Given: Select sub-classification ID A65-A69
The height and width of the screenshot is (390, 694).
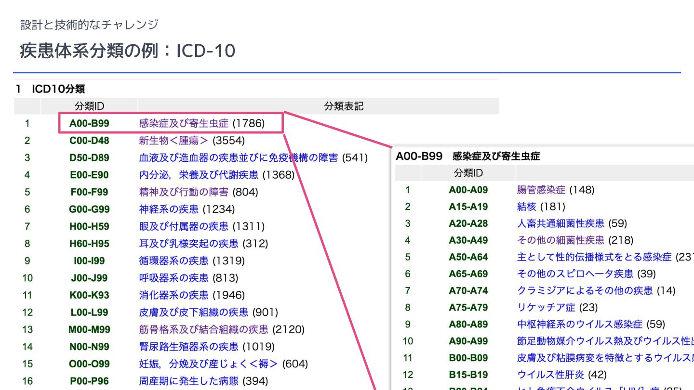Looking at the screenshot, I should (x=468, y=273).
